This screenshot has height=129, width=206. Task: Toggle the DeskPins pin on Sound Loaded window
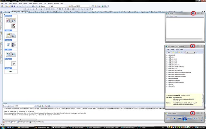[x=192, y=113]
